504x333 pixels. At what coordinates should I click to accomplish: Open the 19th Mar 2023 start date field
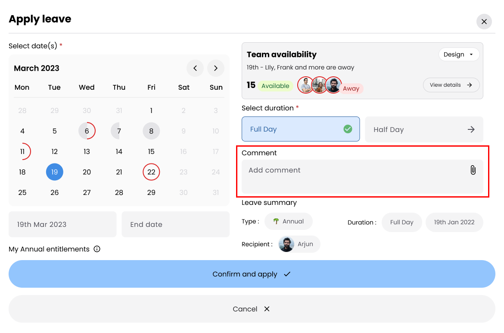tap(62, 224)
